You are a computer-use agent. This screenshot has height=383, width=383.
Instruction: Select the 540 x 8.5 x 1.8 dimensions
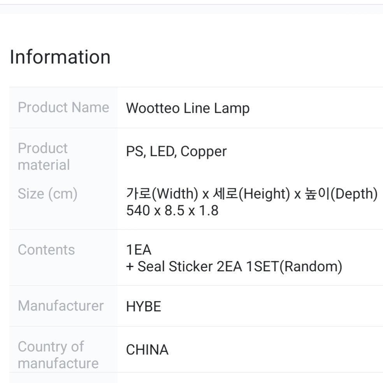coord(172,211)
